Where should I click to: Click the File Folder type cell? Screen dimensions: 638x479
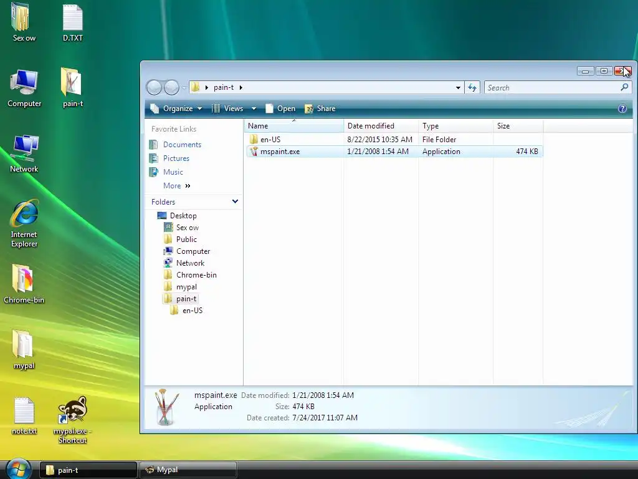tap(439, 139)
